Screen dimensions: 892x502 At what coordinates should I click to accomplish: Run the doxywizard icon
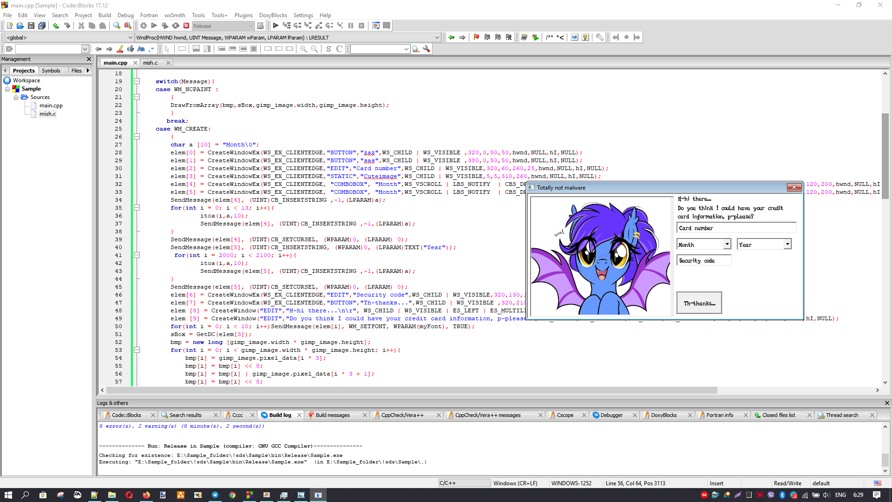pos(524,38)
